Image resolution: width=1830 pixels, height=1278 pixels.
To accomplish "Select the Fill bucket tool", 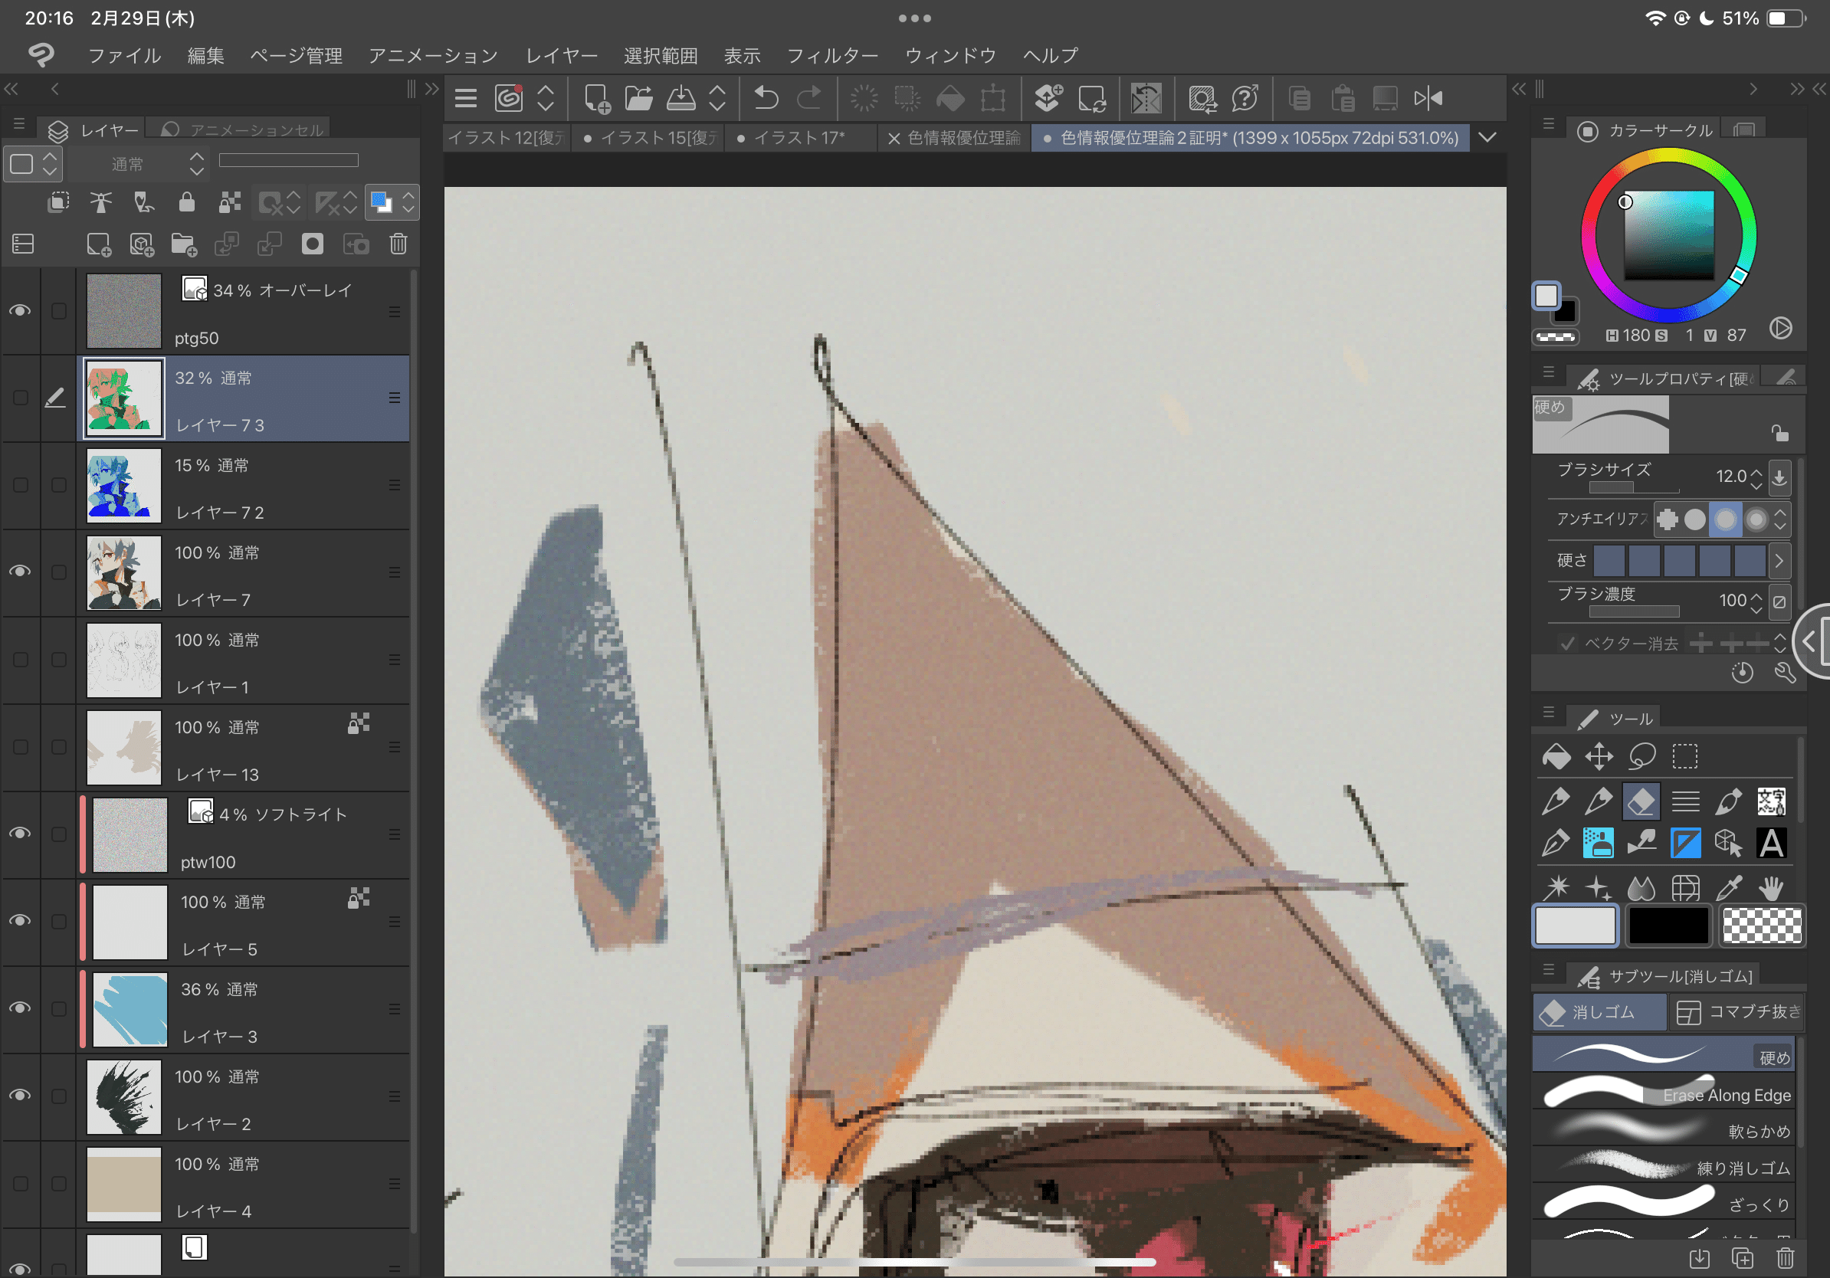I will [x=1556, y=756].
